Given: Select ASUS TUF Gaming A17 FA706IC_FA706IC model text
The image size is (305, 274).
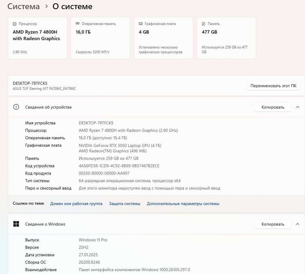Looking at the screenshot, I should [44, 89].
